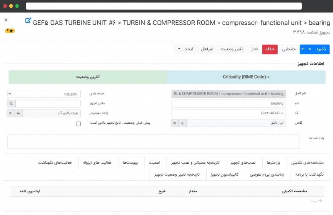Click the تجهیز شناسه ۳۳۹۸ text

click(311, 32)
